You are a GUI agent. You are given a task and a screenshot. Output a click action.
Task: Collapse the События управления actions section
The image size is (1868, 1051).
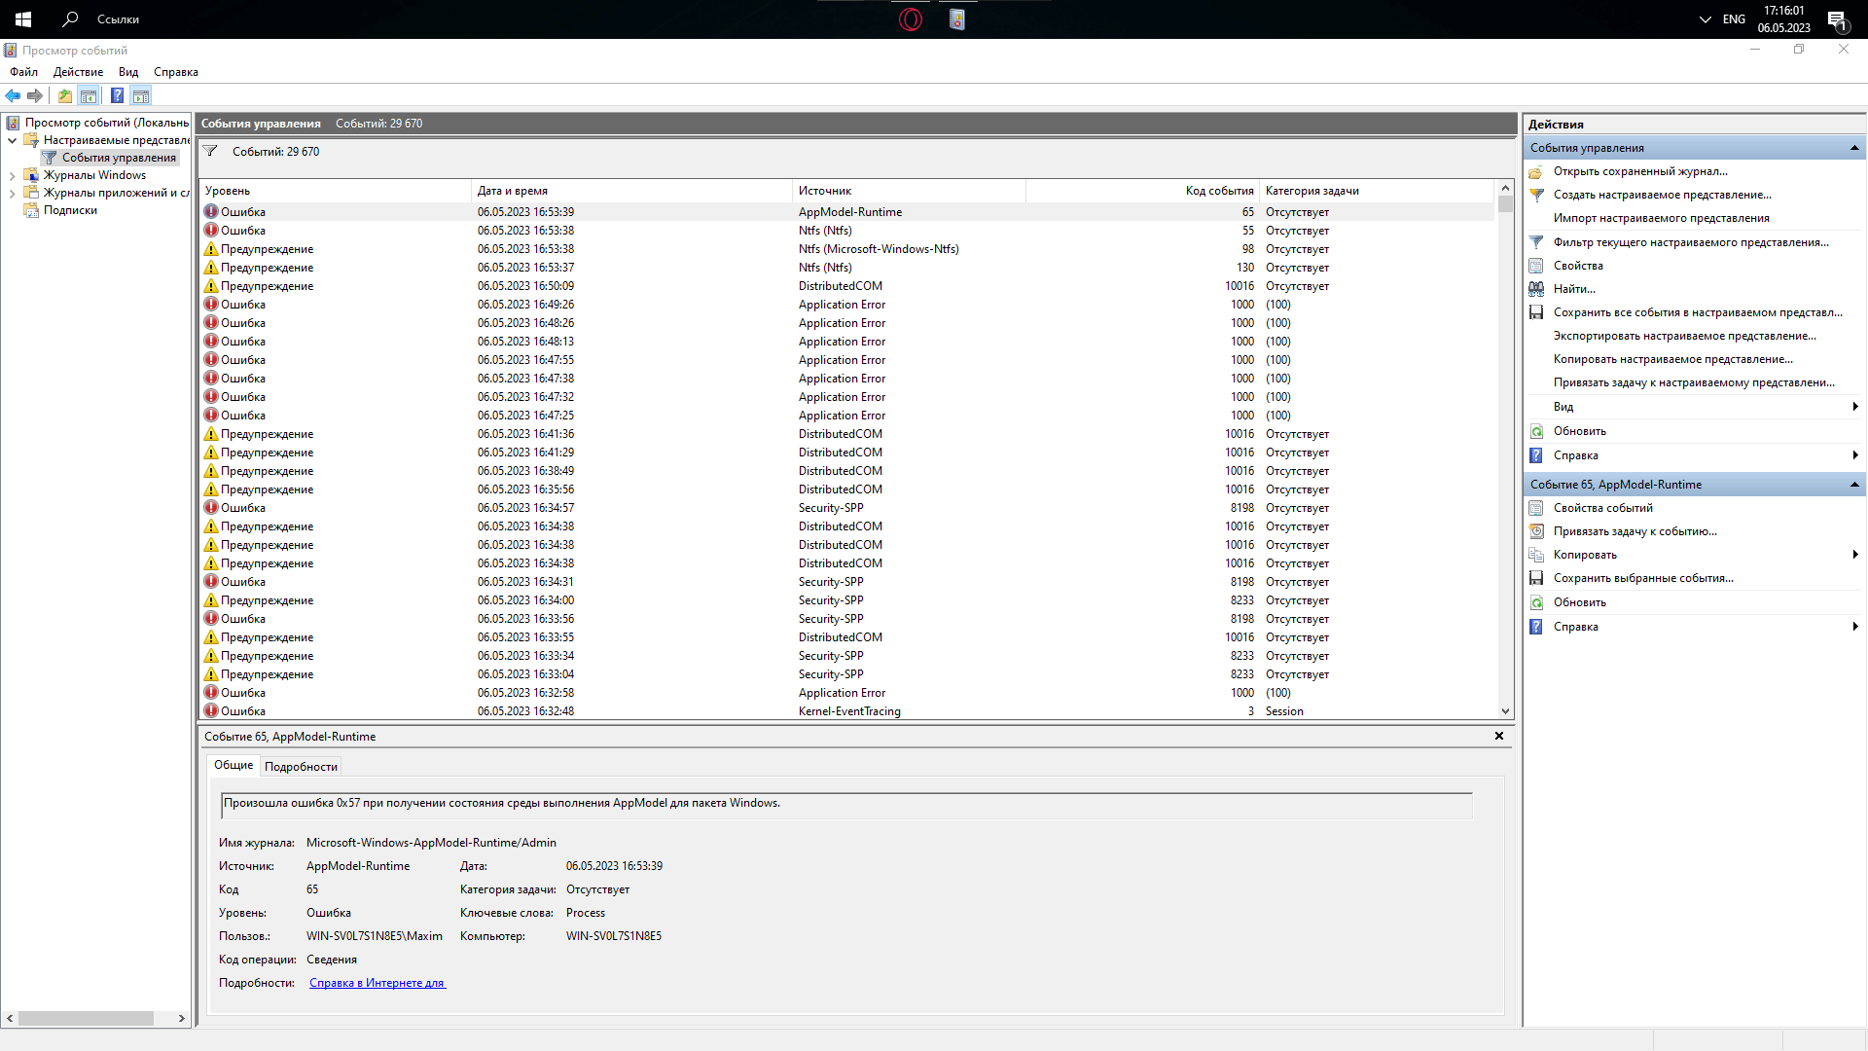pyautogui.click(x=1854, y=148)
